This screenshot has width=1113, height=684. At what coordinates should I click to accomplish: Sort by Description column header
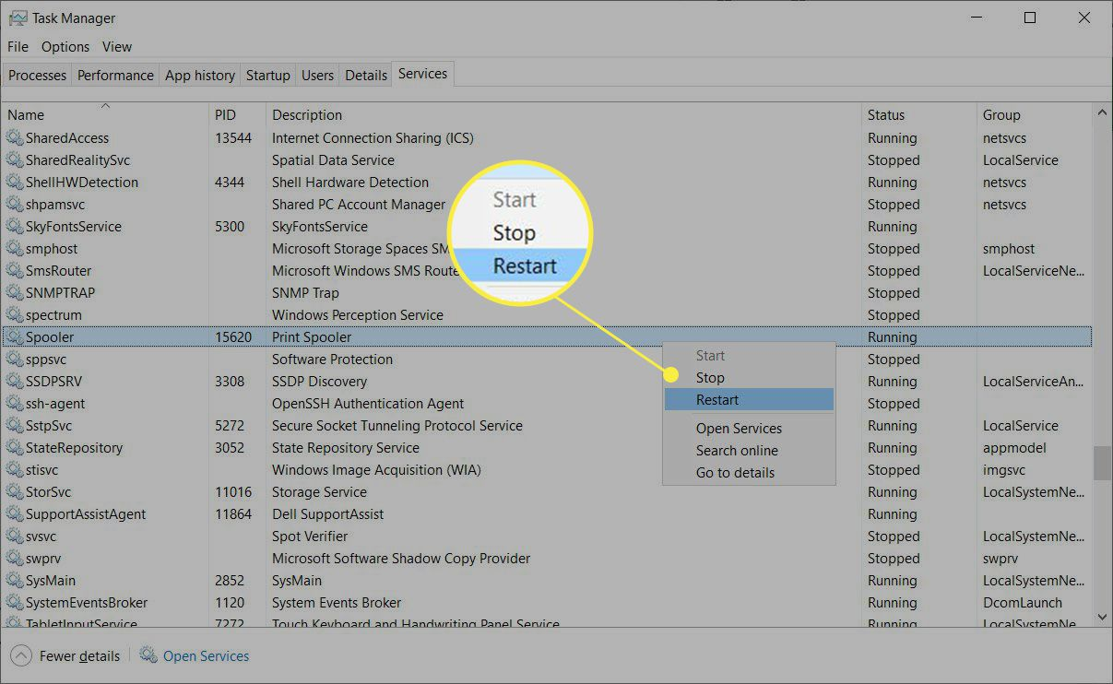pos(563,115)
